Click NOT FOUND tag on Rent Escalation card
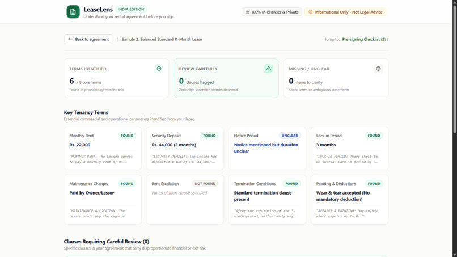This screenshot has height=257, width=457. pyautogui.click(x=205, y=184)
